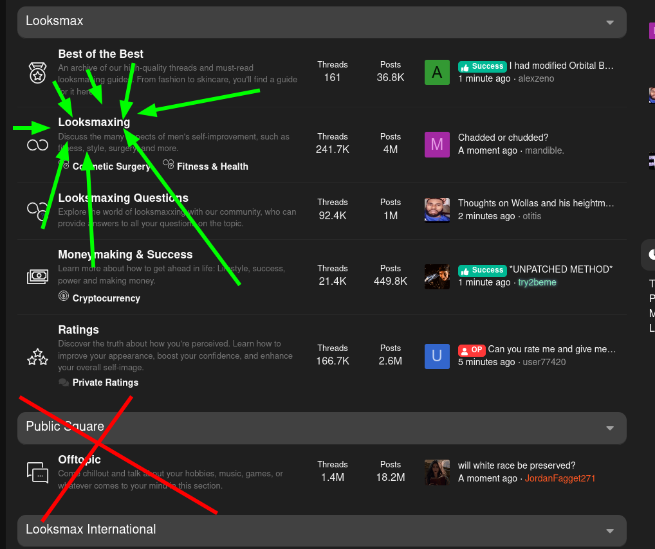
Task: Click the Looksmaxing forum rings icon
Action: point(37,145)
